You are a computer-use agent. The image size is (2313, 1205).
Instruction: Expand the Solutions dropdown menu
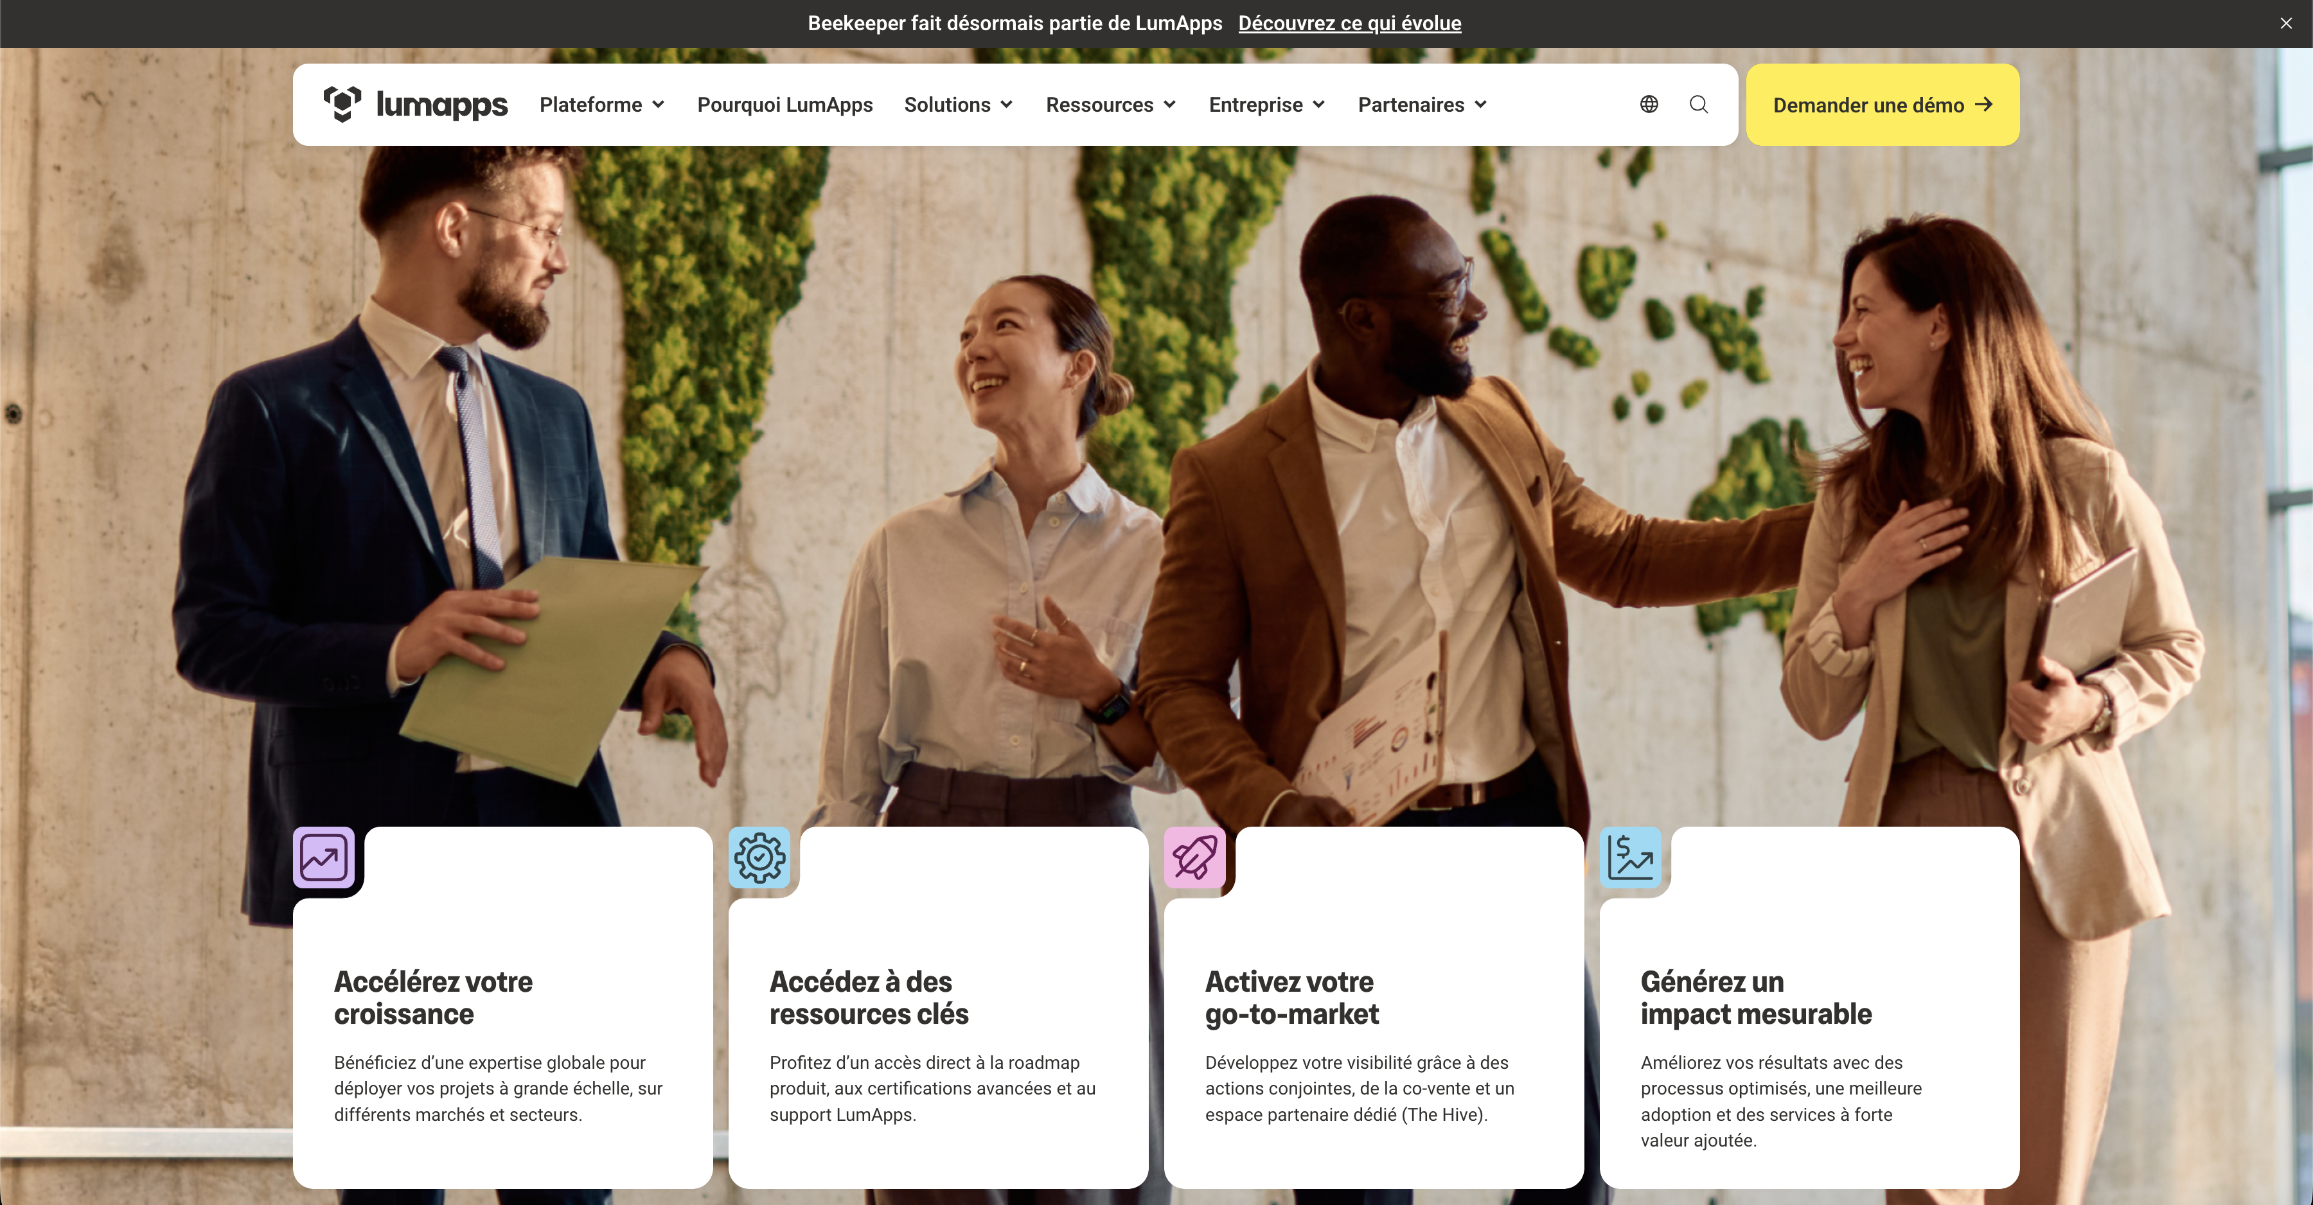click(x=959, y=105)
